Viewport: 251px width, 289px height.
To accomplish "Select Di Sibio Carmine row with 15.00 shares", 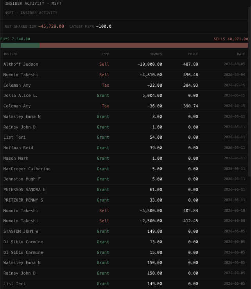I will pyautogui.click(x=124, y=252).
